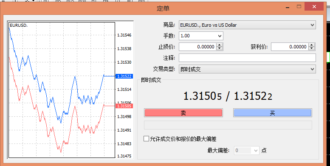Click the red 1.31505 bid price tag
330x166 pixels.
click(124, 106)
